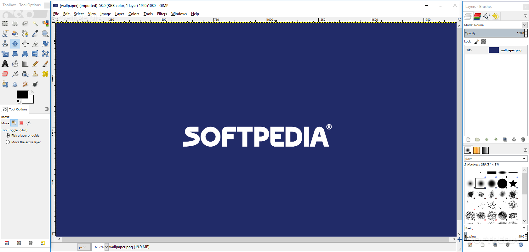Set Move mode to layer

point(14,123)
